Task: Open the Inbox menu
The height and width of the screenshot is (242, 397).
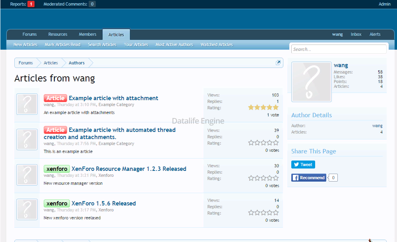Action: [356, 34]
